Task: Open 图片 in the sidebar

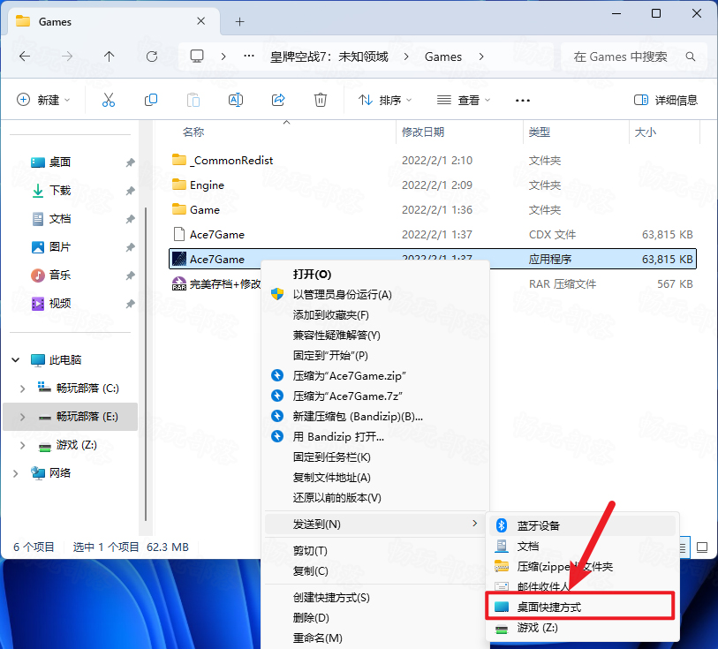Action: coord(59,247)
